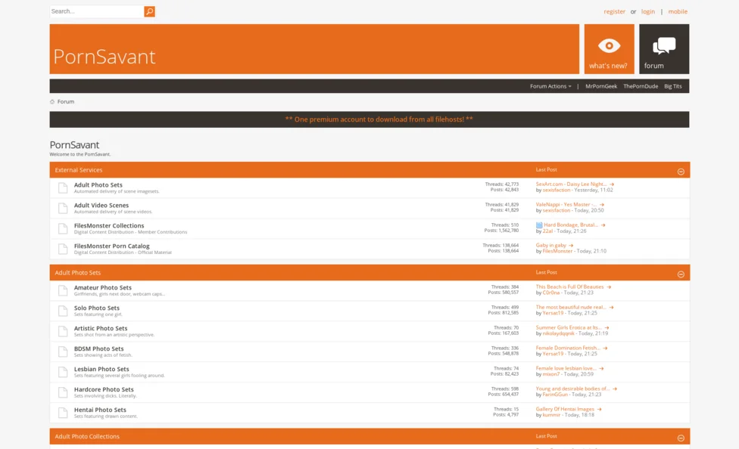Click the forum icon beside FilesMonster Collections
Screen dimensions: 739x449
[63, 228]
